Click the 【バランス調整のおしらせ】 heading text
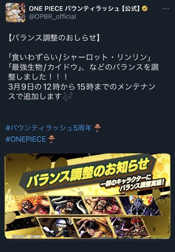The image size is (175, 252). [x=54, y=38]
